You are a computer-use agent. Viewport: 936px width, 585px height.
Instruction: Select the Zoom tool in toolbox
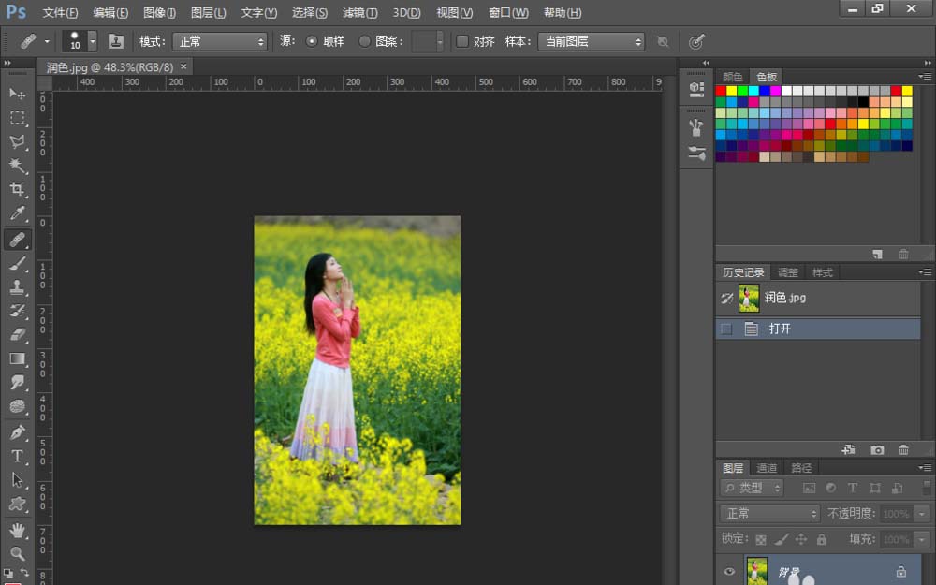(x=18, y=553)
